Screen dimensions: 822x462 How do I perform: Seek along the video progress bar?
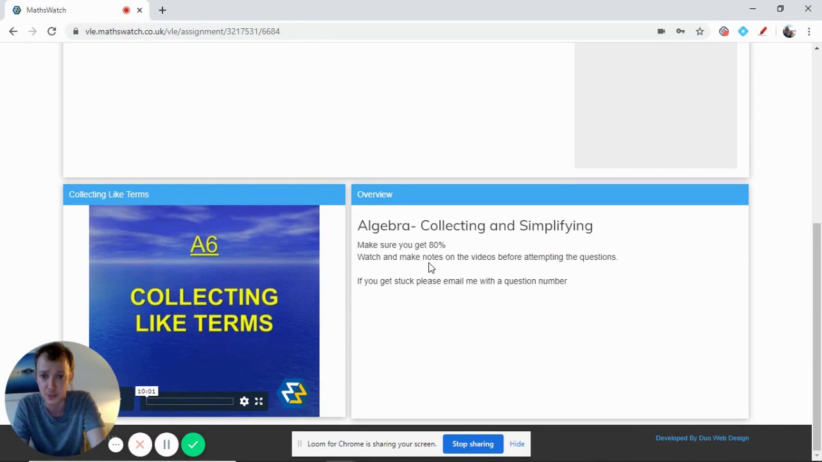pyautogui.click(x=189, y=401)
